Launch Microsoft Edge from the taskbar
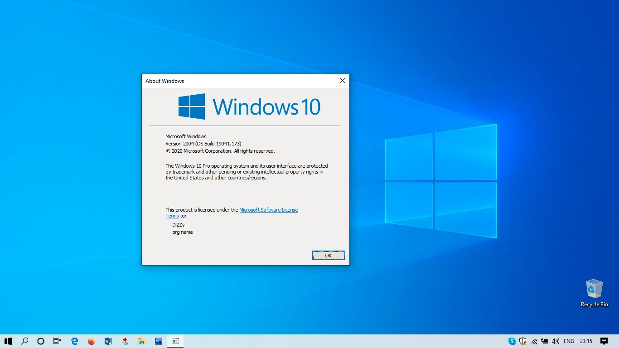The width and height of the screenshot is (619, 348). pyautogui.click(x=75, y=341)
